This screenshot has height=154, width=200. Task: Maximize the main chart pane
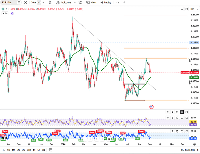coord(187,9)
